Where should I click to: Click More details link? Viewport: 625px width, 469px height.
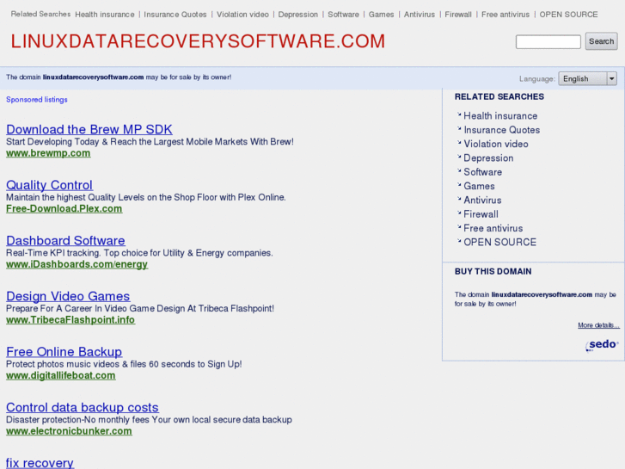598,325
